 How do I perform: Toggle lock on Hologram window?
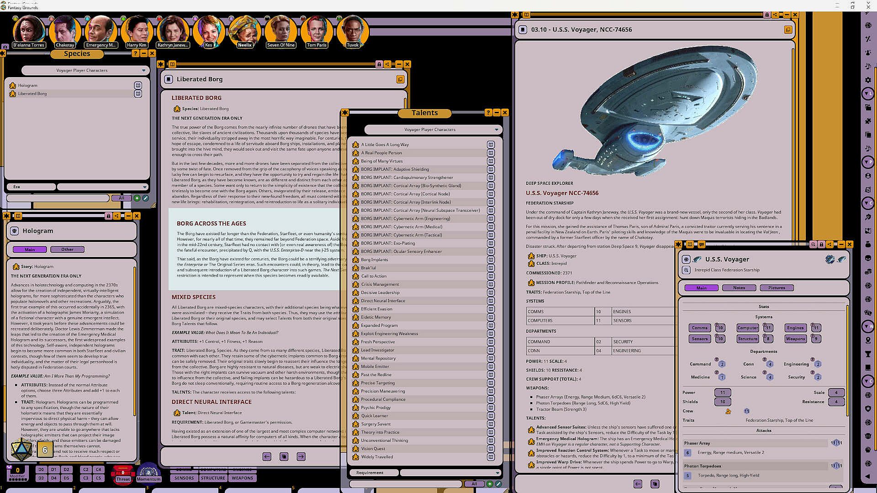tap(108, 216)
